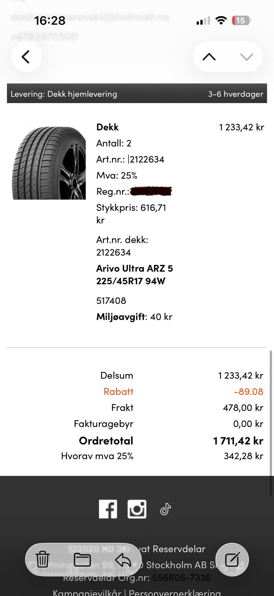This screenshot has width=274, height=596.
Task: Tap the tire product image
Action: pos(49,163)
